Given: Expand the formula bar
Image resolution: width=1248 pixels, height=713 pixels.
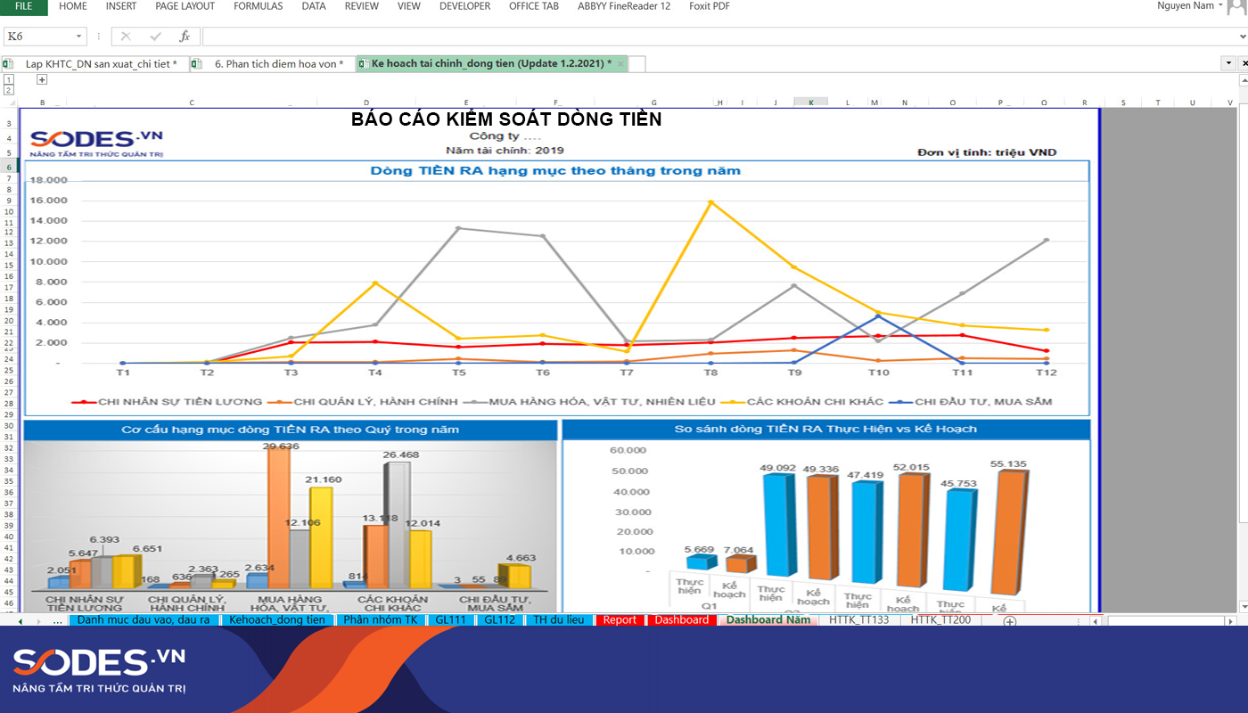Looking at the screenshot, I should pos(1242,37).
